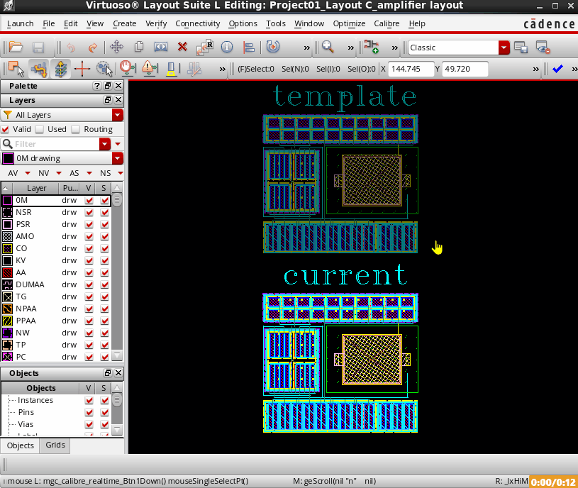Switch to the Grids tab
The height and width of the screenshot is (488, 578).
pos(55,445)
